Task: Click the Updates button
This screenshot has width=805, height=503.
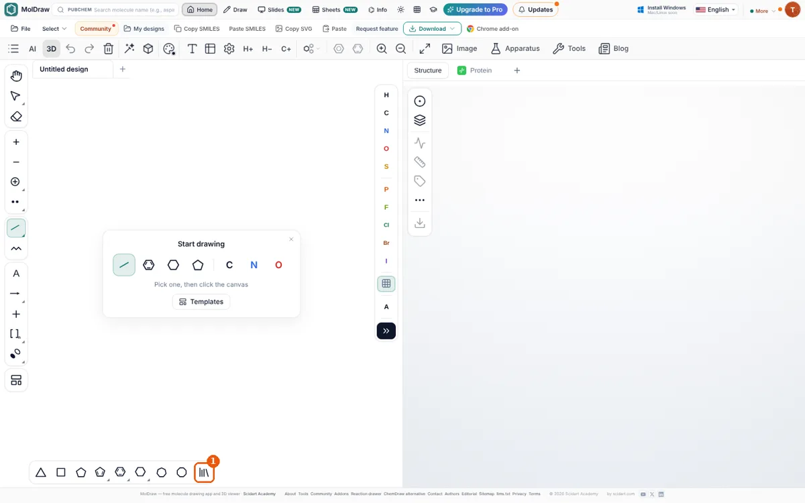Action: click(535, 10)
